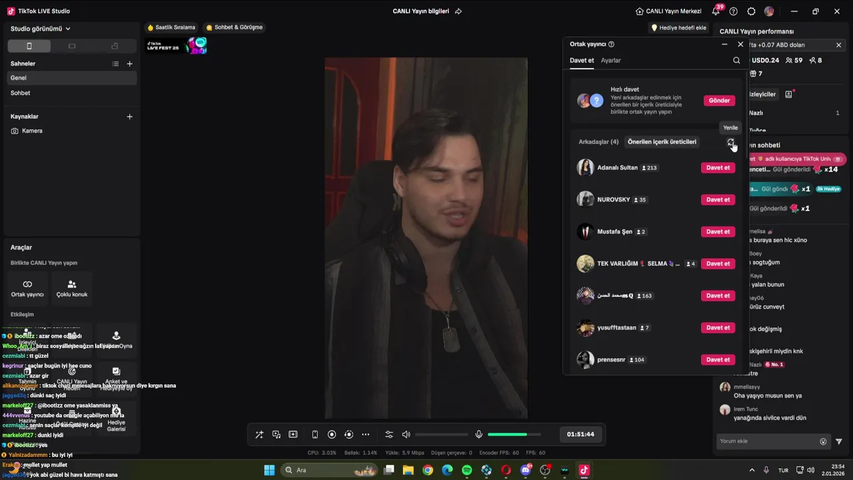Invite Adanalı Sultan with Davet et
853x480 pixels.
[x=718, y=168]
